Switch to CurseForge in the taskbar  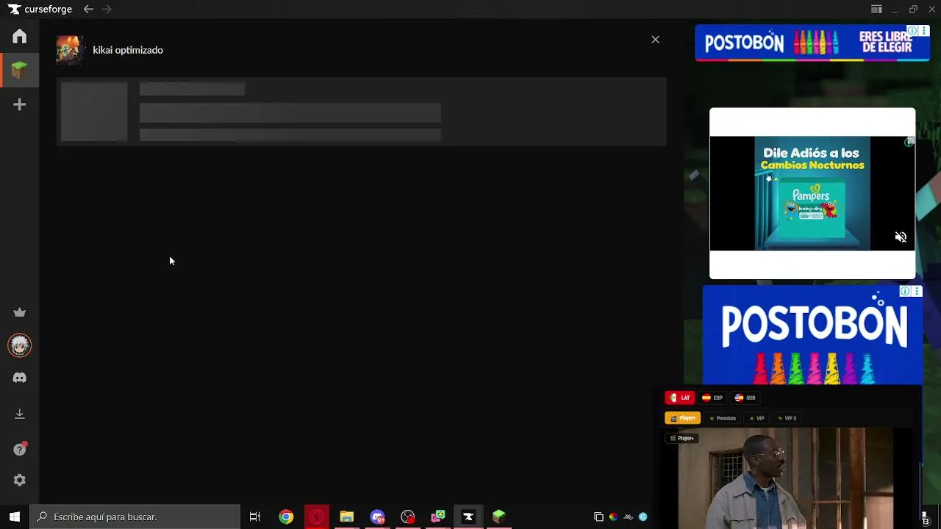pos(468,517)
